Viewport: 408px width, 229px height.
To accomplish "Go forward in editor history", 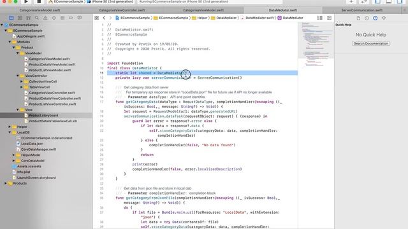I will 110,18.
